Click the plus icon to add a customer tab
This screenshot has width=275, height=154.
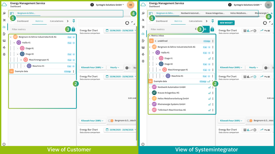pyautogui.click(x=272, y=13)
